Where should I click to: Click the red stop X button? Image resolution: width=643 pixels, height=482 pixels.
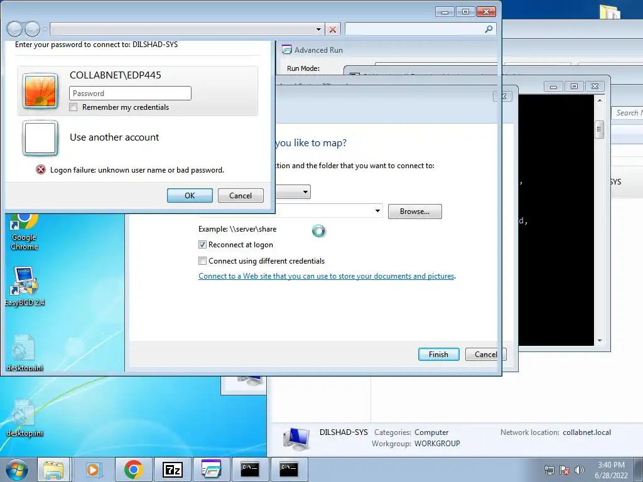(333, 29)
